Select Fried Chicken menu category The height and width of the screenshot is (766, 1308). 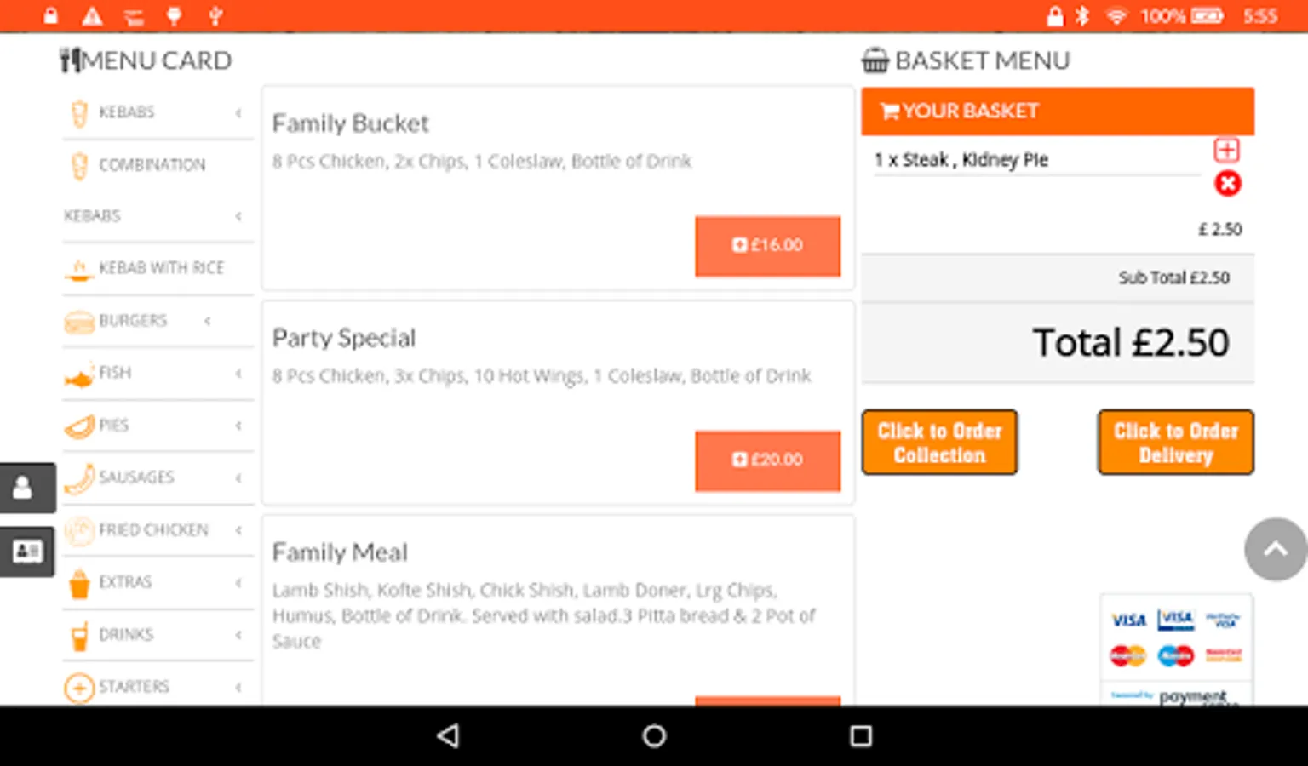(152, 530)
